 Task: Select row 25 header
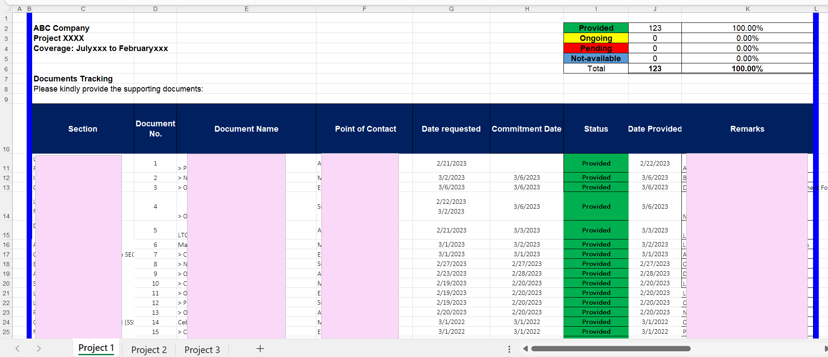[x=6, y=332]
